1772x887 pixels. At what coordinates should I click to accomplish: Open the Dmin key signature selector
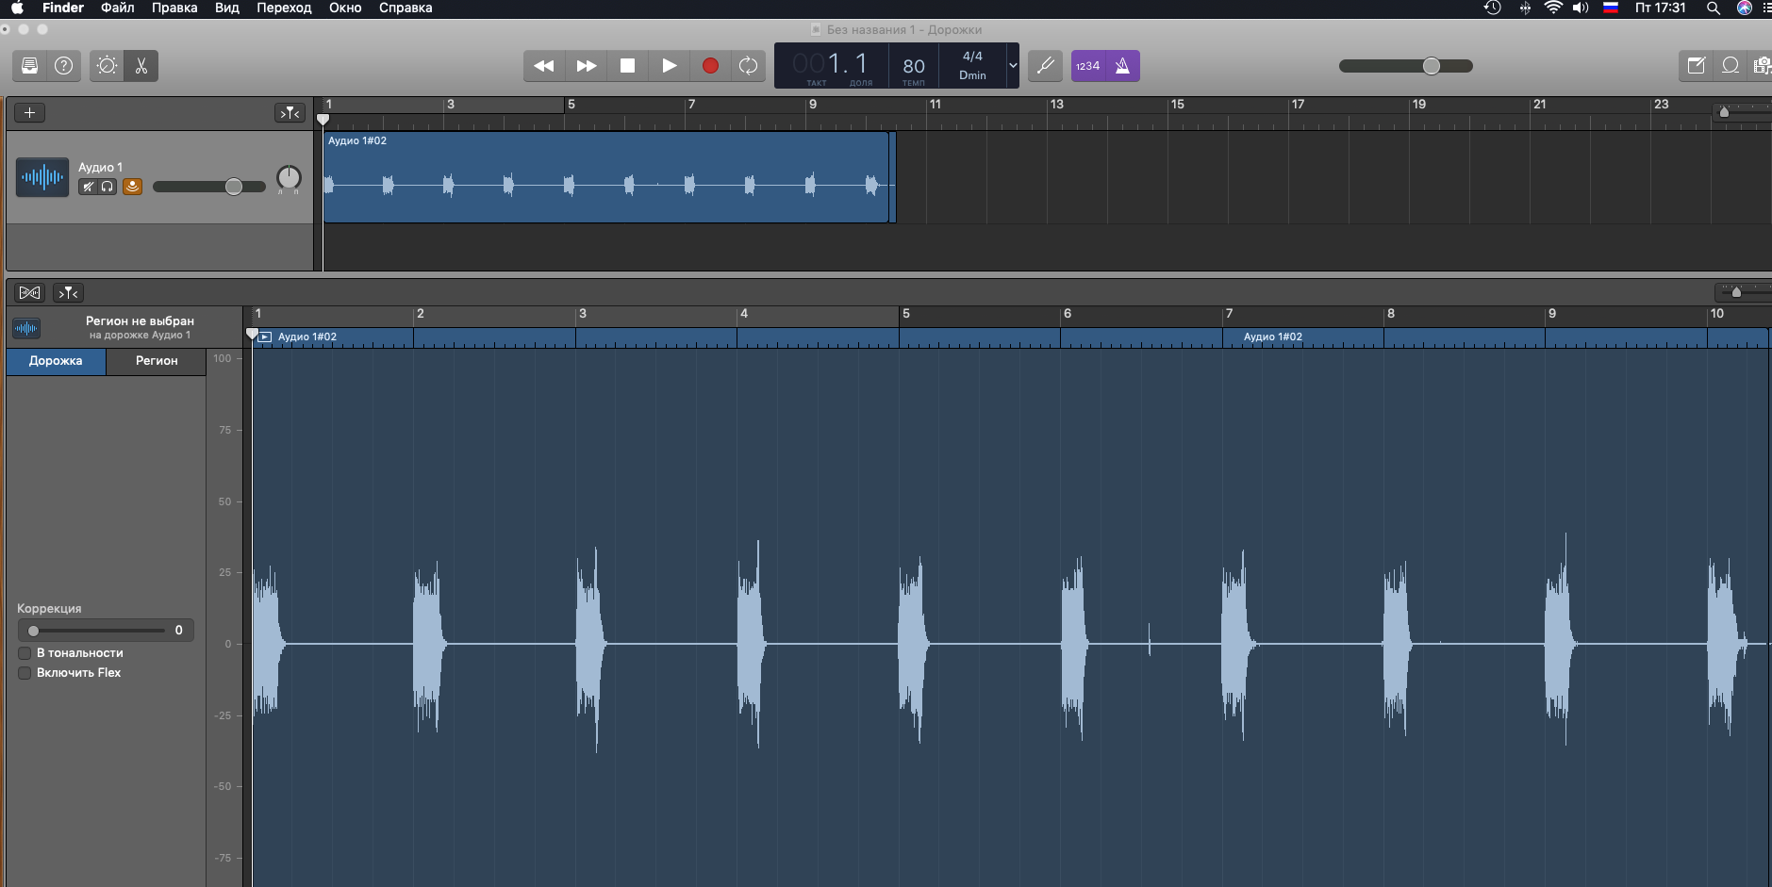tap(972, 75)
